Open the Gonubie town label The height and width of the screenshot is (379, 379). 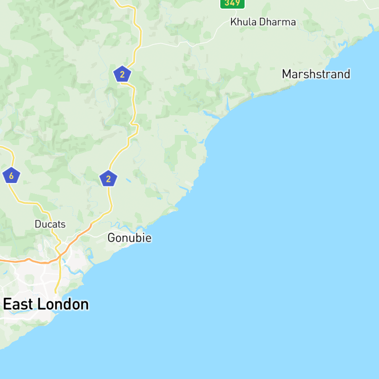pyautogui.click(x=129, y=238)
